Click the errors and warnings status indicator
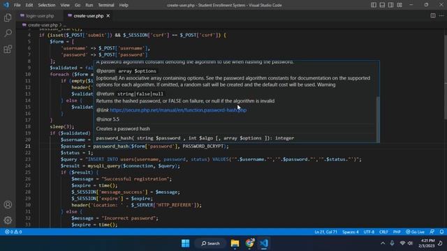 (x=13, y=232)
